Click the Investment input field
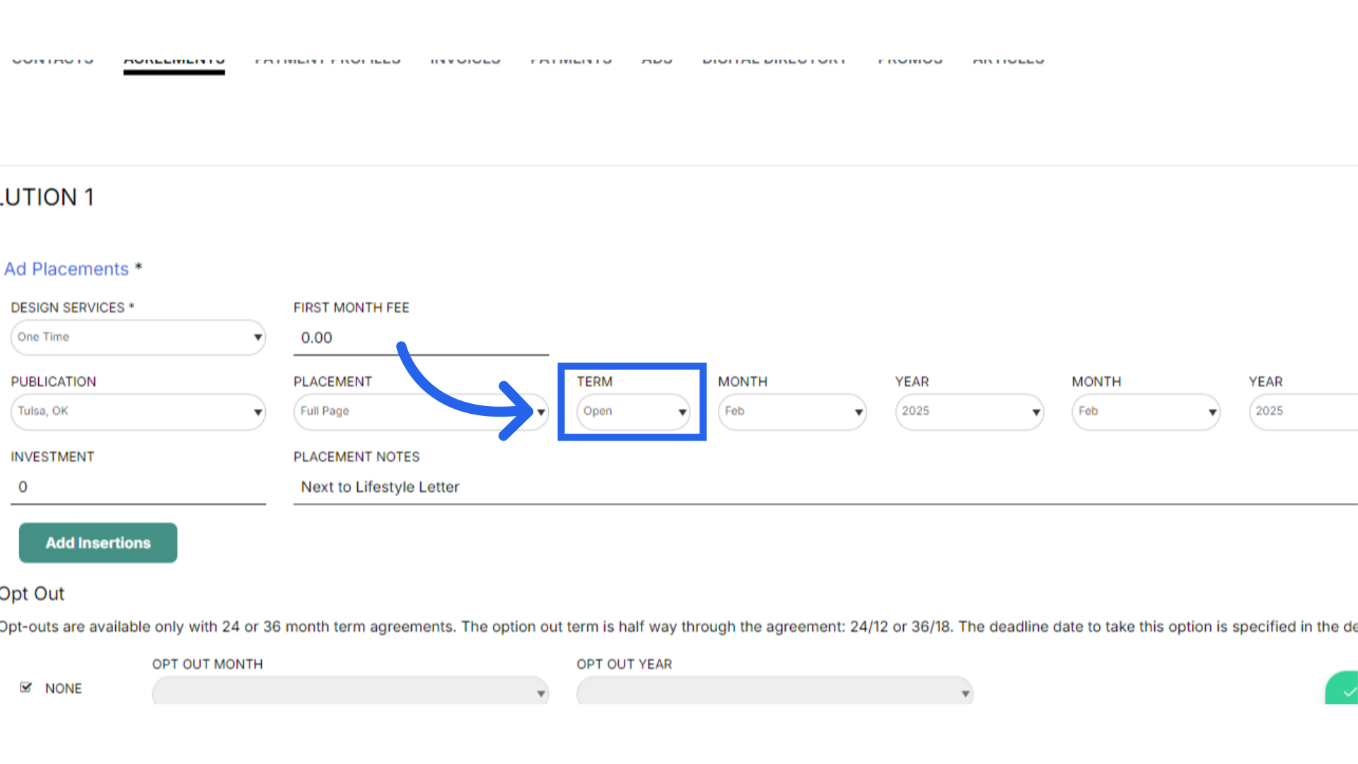Screen dimensions: 1358x764 [x=138, y=487]
